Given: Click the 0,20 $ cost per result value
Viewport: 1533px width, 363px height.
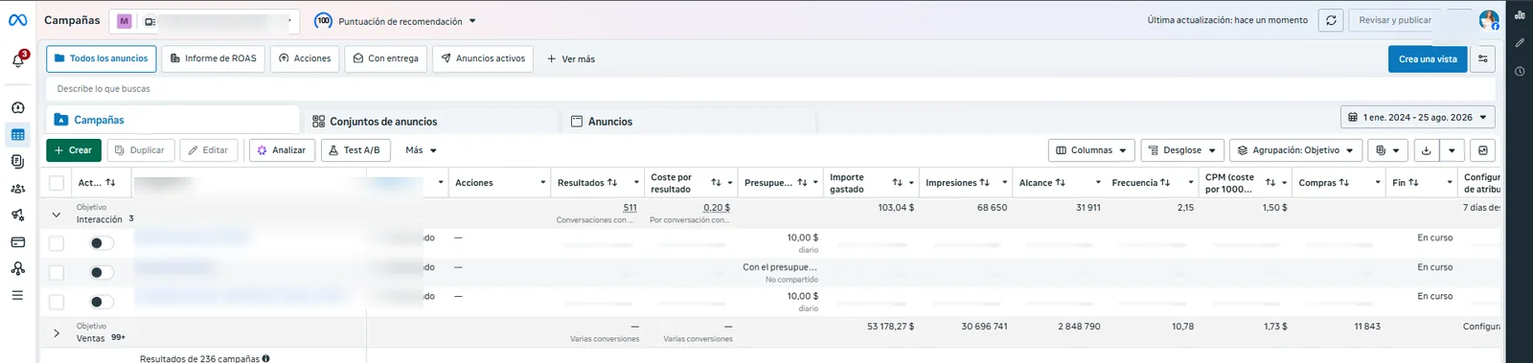Looking at the screenshot, I should pos(717,207).
